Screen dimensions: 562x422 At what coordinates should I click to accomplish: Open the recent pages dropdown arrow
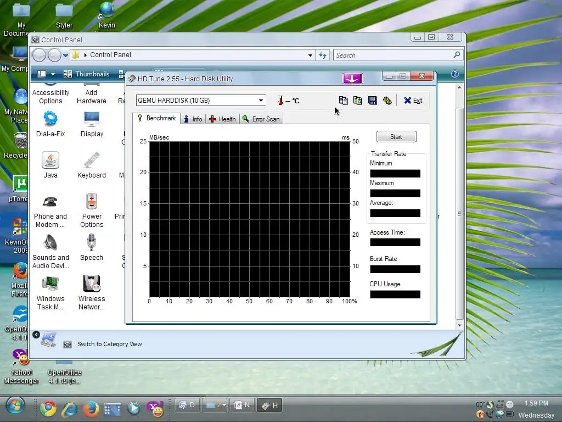[x=65, y=55]
